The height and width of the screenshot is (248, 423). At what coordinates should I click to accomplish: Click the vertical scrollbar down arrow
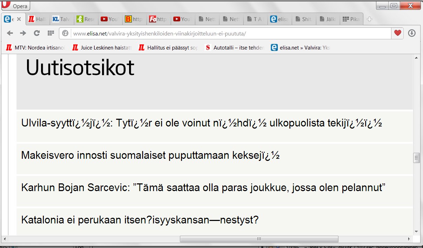(x=416, y=231)
